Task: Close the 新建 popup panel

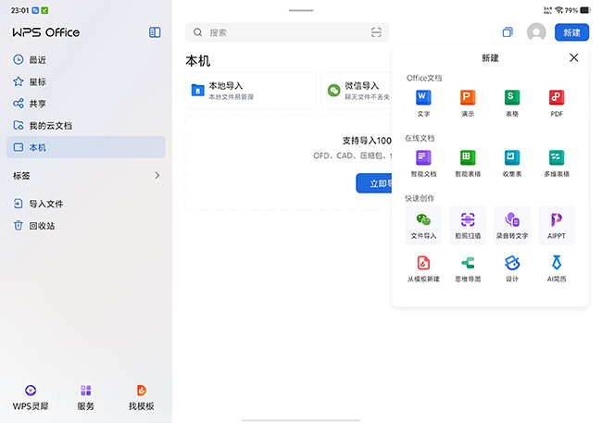Action: click(573, 57)
